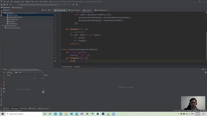This screenshot has width=207, height=116.
Task: Expand External Libraries node
Action: [x=3, y=26]
